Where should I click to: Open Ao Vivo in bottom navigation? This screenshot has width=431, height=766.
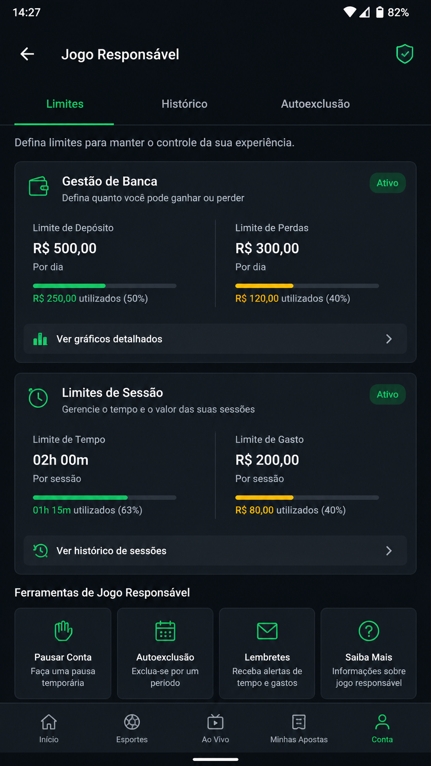click(x=215, y=728)
